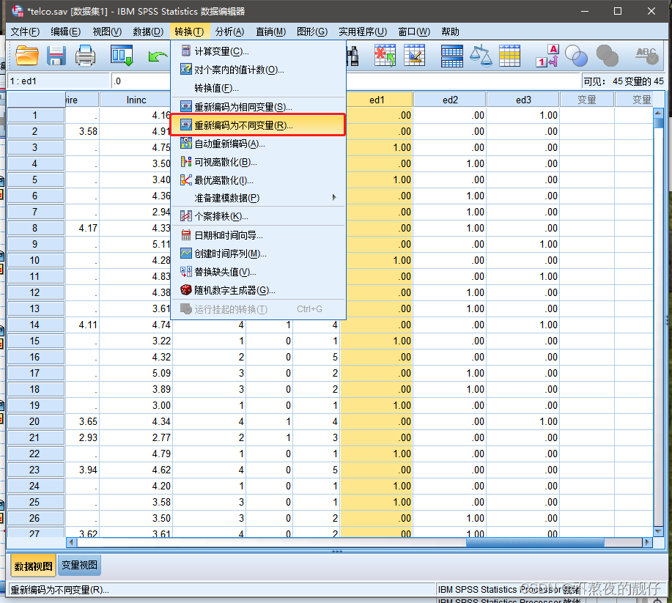Click the Show All Variables gray circles icon
The image size is (672, 603).
pos(607,56)
